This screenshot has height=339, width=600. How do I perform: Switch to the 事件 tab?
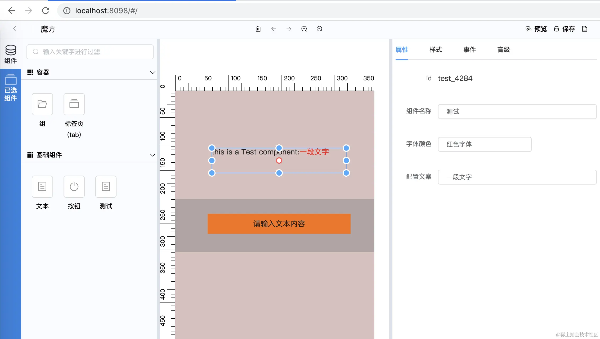[469, 50]
